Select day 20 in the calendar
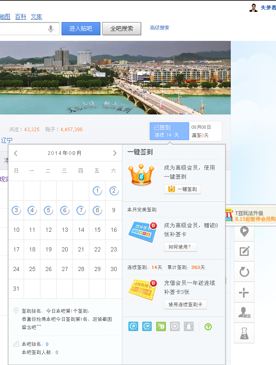Image resolution: width=276 pixels, height=365 pixels. [65, 250]
